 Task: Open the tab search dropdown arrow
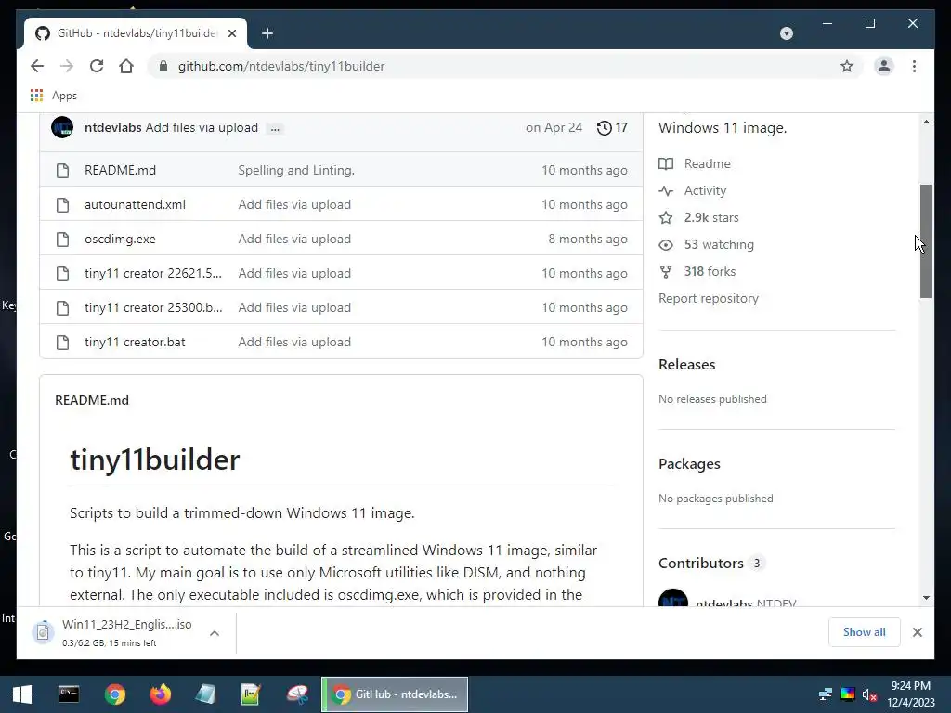[786, 33]
